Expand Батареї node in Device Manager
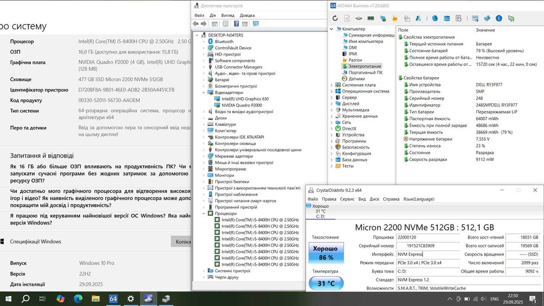This screenshot has width=544, height=306. tap(203, 80)
